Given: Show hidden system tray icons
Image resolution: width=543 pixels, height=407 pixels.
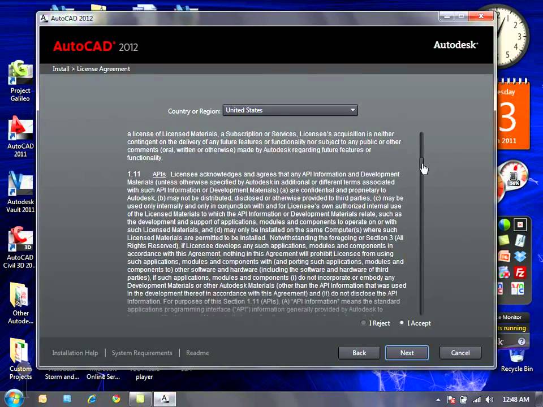Looking at the screenshot, I should [438, 400].
